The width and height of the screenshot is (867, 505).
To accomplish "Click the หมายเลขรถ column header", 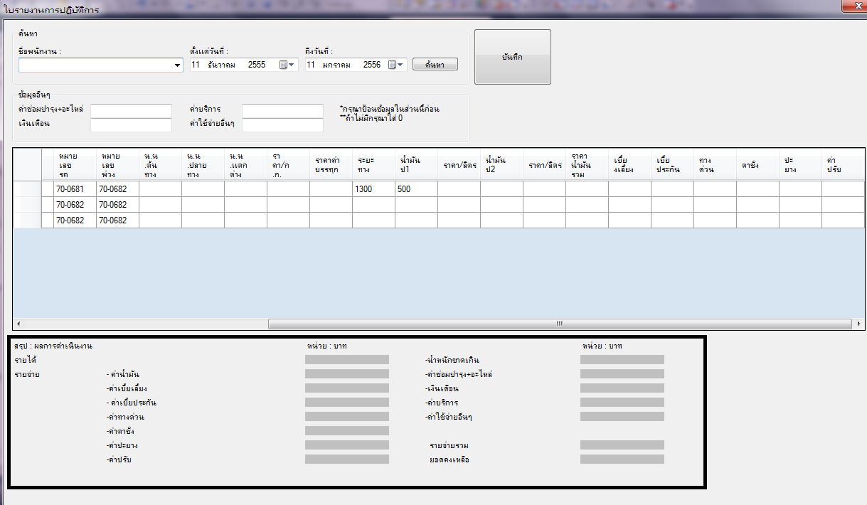I will click(75, 164).
